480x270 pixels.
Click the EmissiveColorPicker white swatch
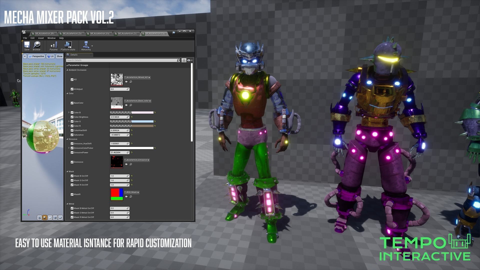coord(132,148)
